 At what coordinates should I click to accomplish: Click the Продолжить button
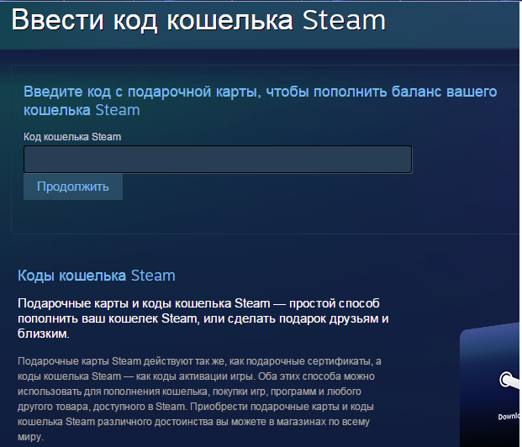click(73, 187)
